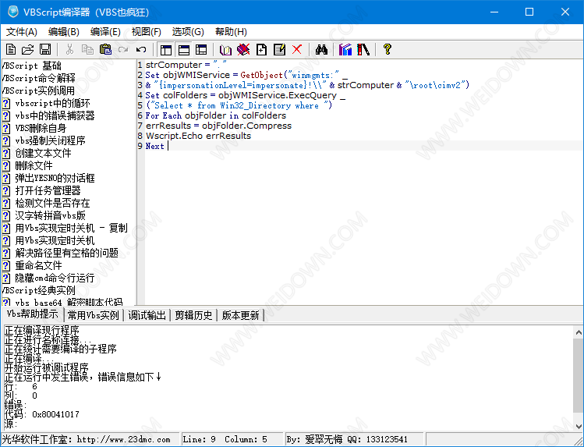Click output panel scrollbar down arrow
584x447 pixels.
tap(579, 426)
